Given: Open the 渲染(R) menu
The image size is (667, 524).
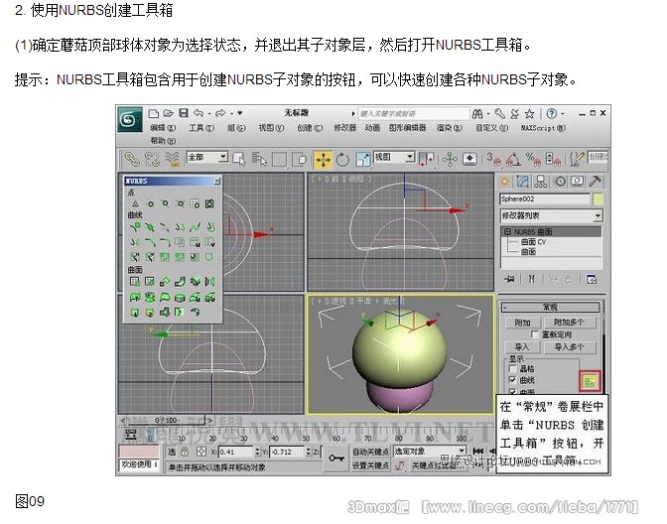Looking at the screenshot, I should click(450, 128).
